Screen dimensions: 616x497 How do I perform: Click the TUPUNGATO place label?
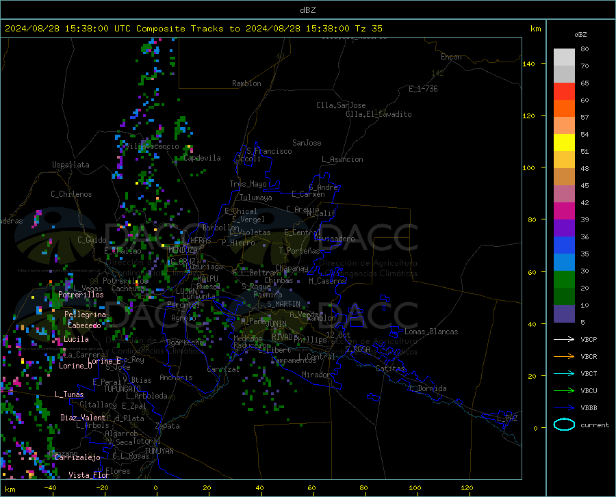(x=123, y=389)
